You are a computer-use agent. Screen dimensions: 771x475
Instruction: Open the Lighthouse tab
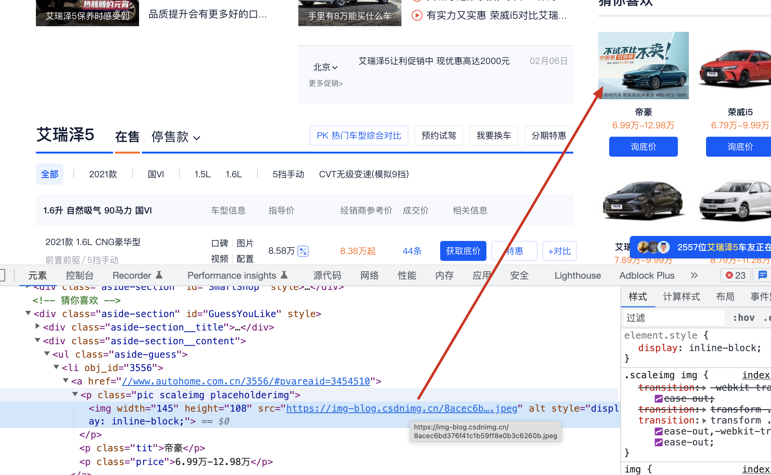coord(577,276)
